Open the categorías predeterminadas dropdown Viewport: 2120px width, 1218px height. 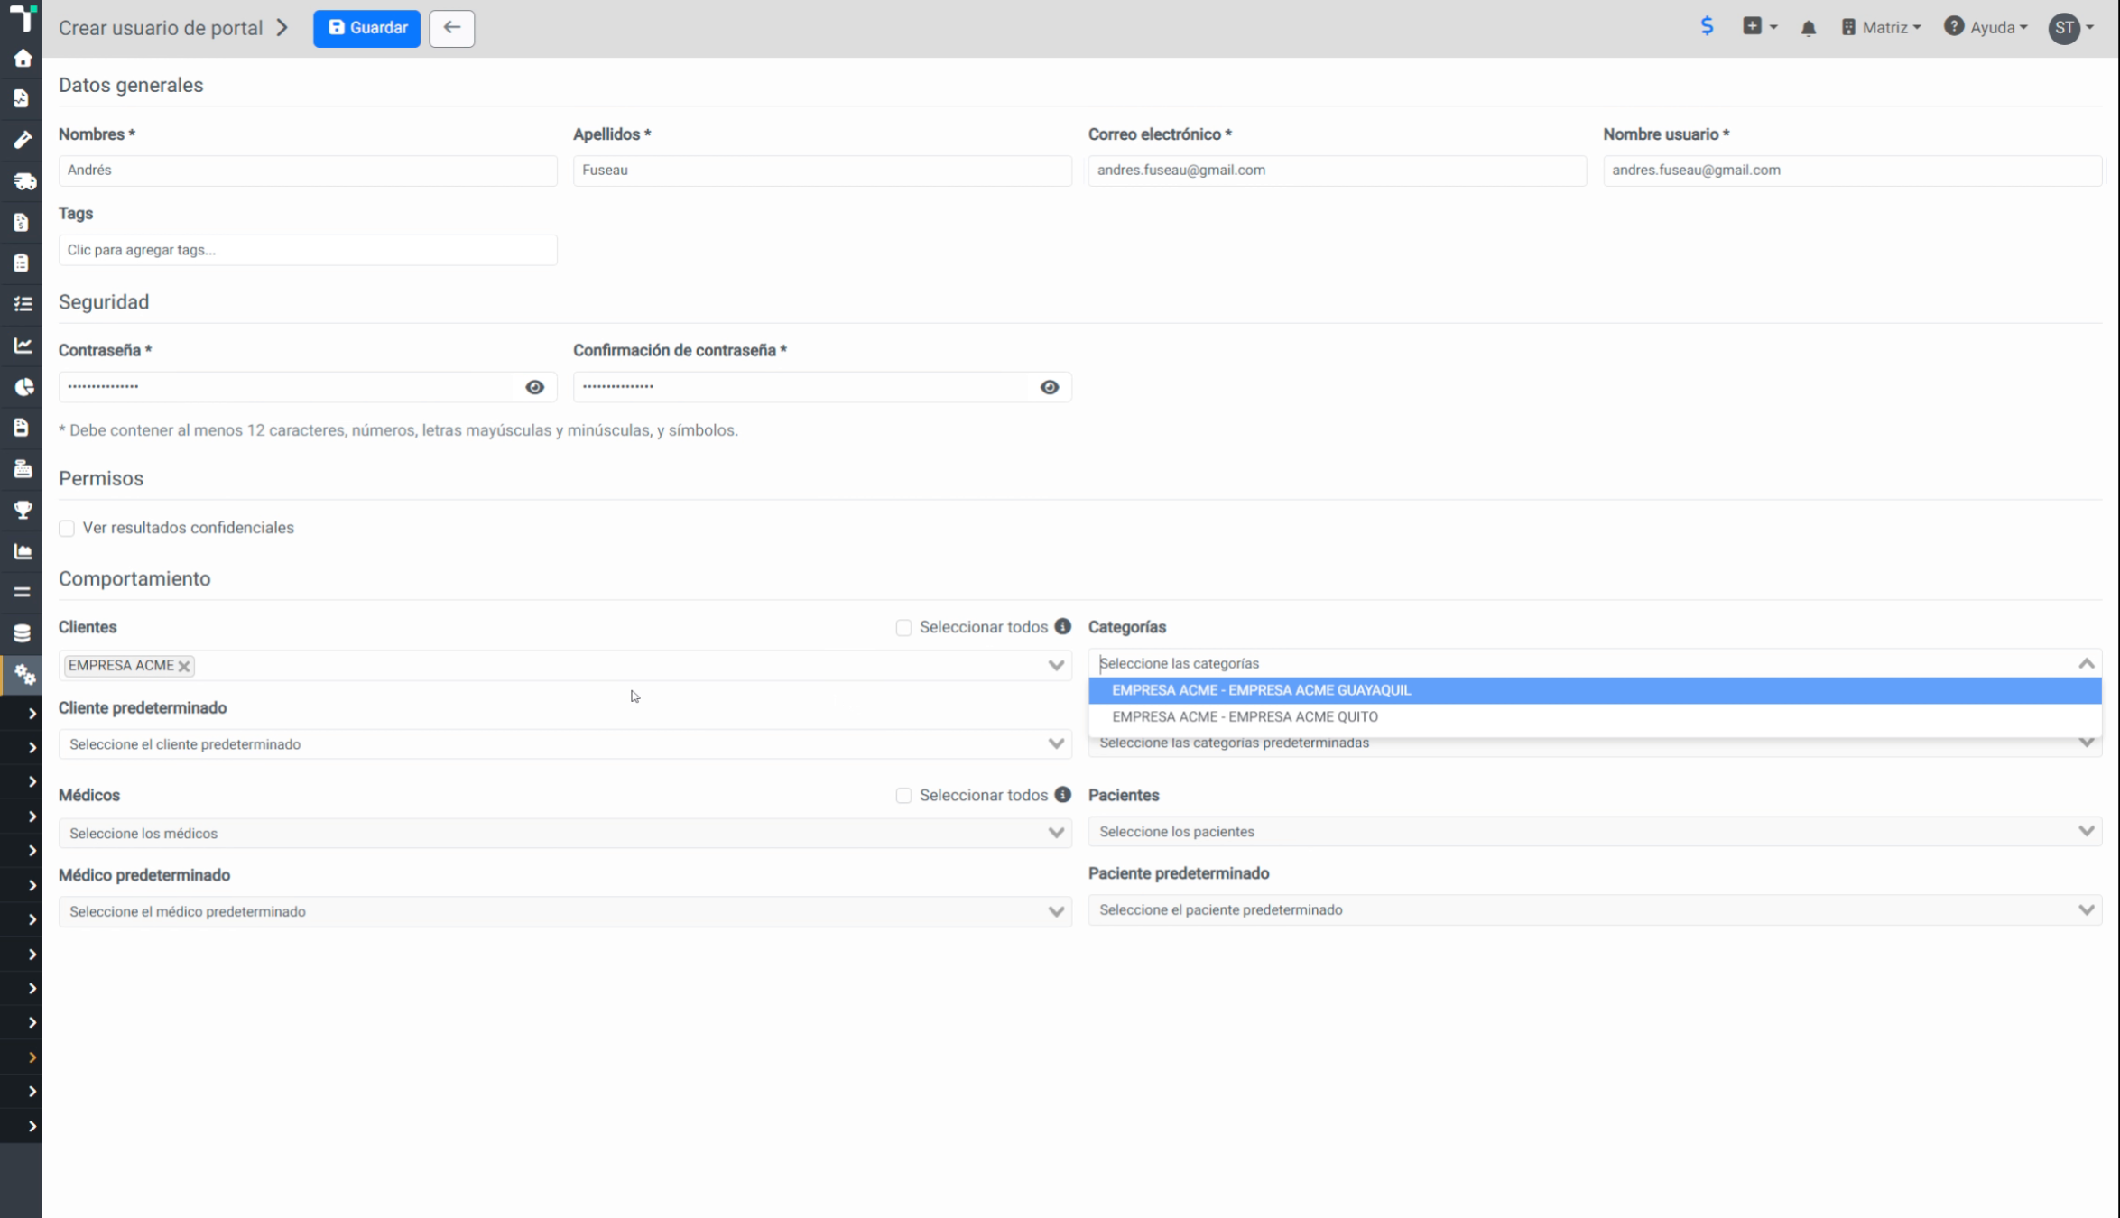click(1595, 744)
